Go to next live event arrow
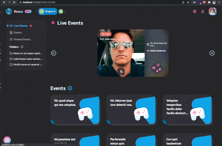The width and height of the screenshot is (222, 146). tap(212, 53)
